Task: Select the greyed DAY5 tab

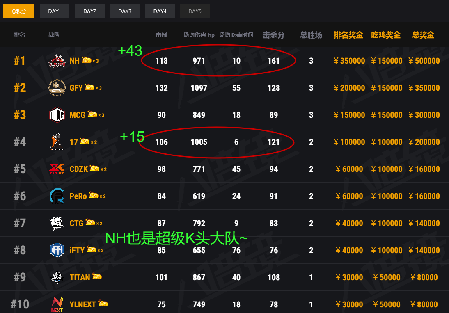Action: [195, 11]
